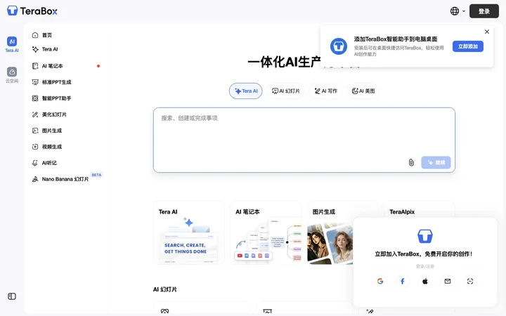
Task: Select the Tera AI rail icon
Action: coord(12,44)
